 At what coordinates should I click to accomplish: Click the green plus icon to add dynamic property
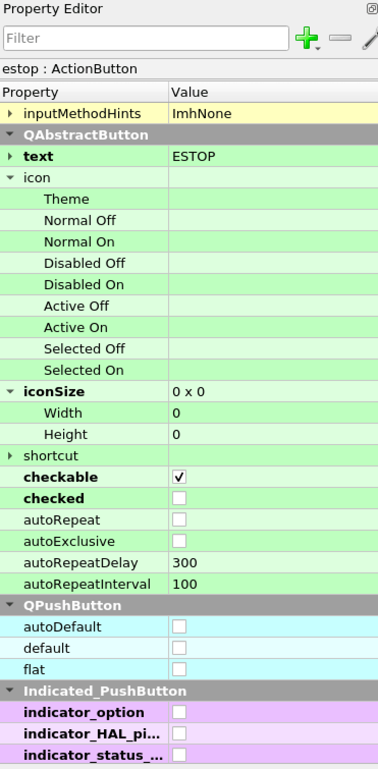point(307,38)
